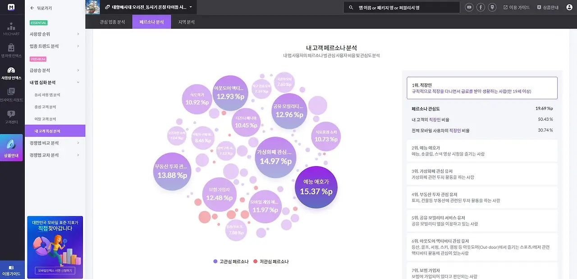Select the 2위. 예능 애호가 ranking card
577x279 pixels.
[482, 151]
